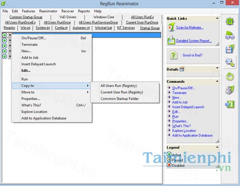240x186 pixels.
Task: Select On/Pause/Off... in context menu
Action: coord(52,38)
